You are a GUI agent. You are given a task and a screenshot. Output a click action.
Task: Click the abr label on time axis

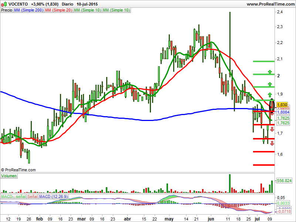click(127, 219)
